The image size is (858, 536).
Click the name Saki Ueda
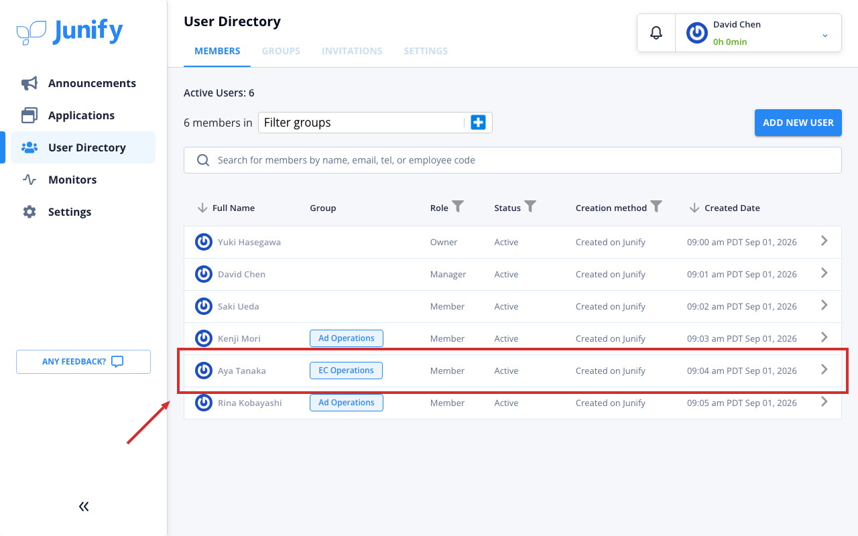[x=239, y=306]
